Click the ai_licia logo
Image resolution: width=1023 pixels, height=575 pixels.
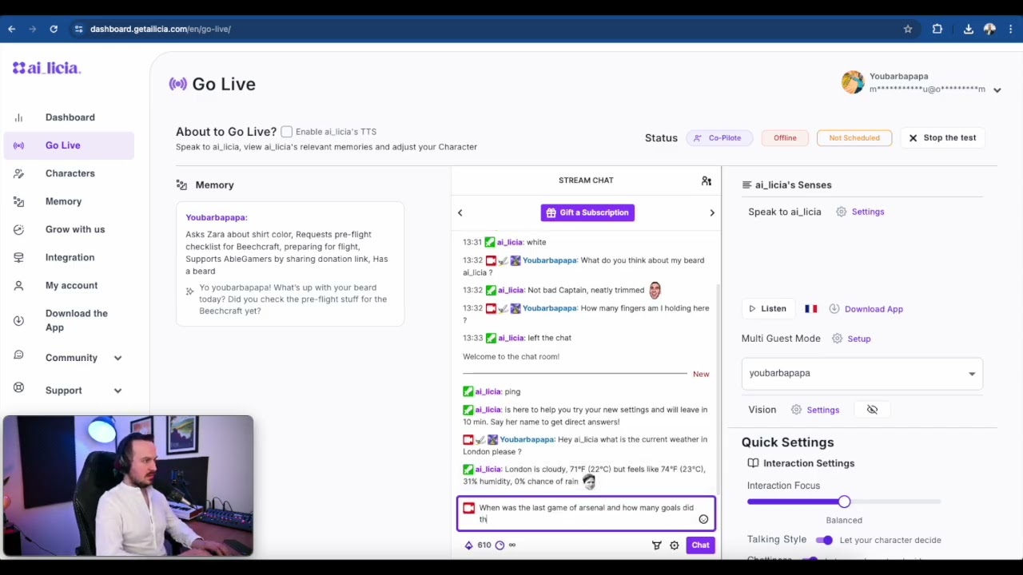pos(46,68)
